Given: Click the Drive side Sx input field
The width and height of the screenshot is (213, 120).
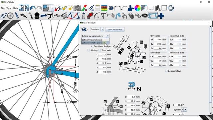Looking at the screenshot, I should point(158,40).
